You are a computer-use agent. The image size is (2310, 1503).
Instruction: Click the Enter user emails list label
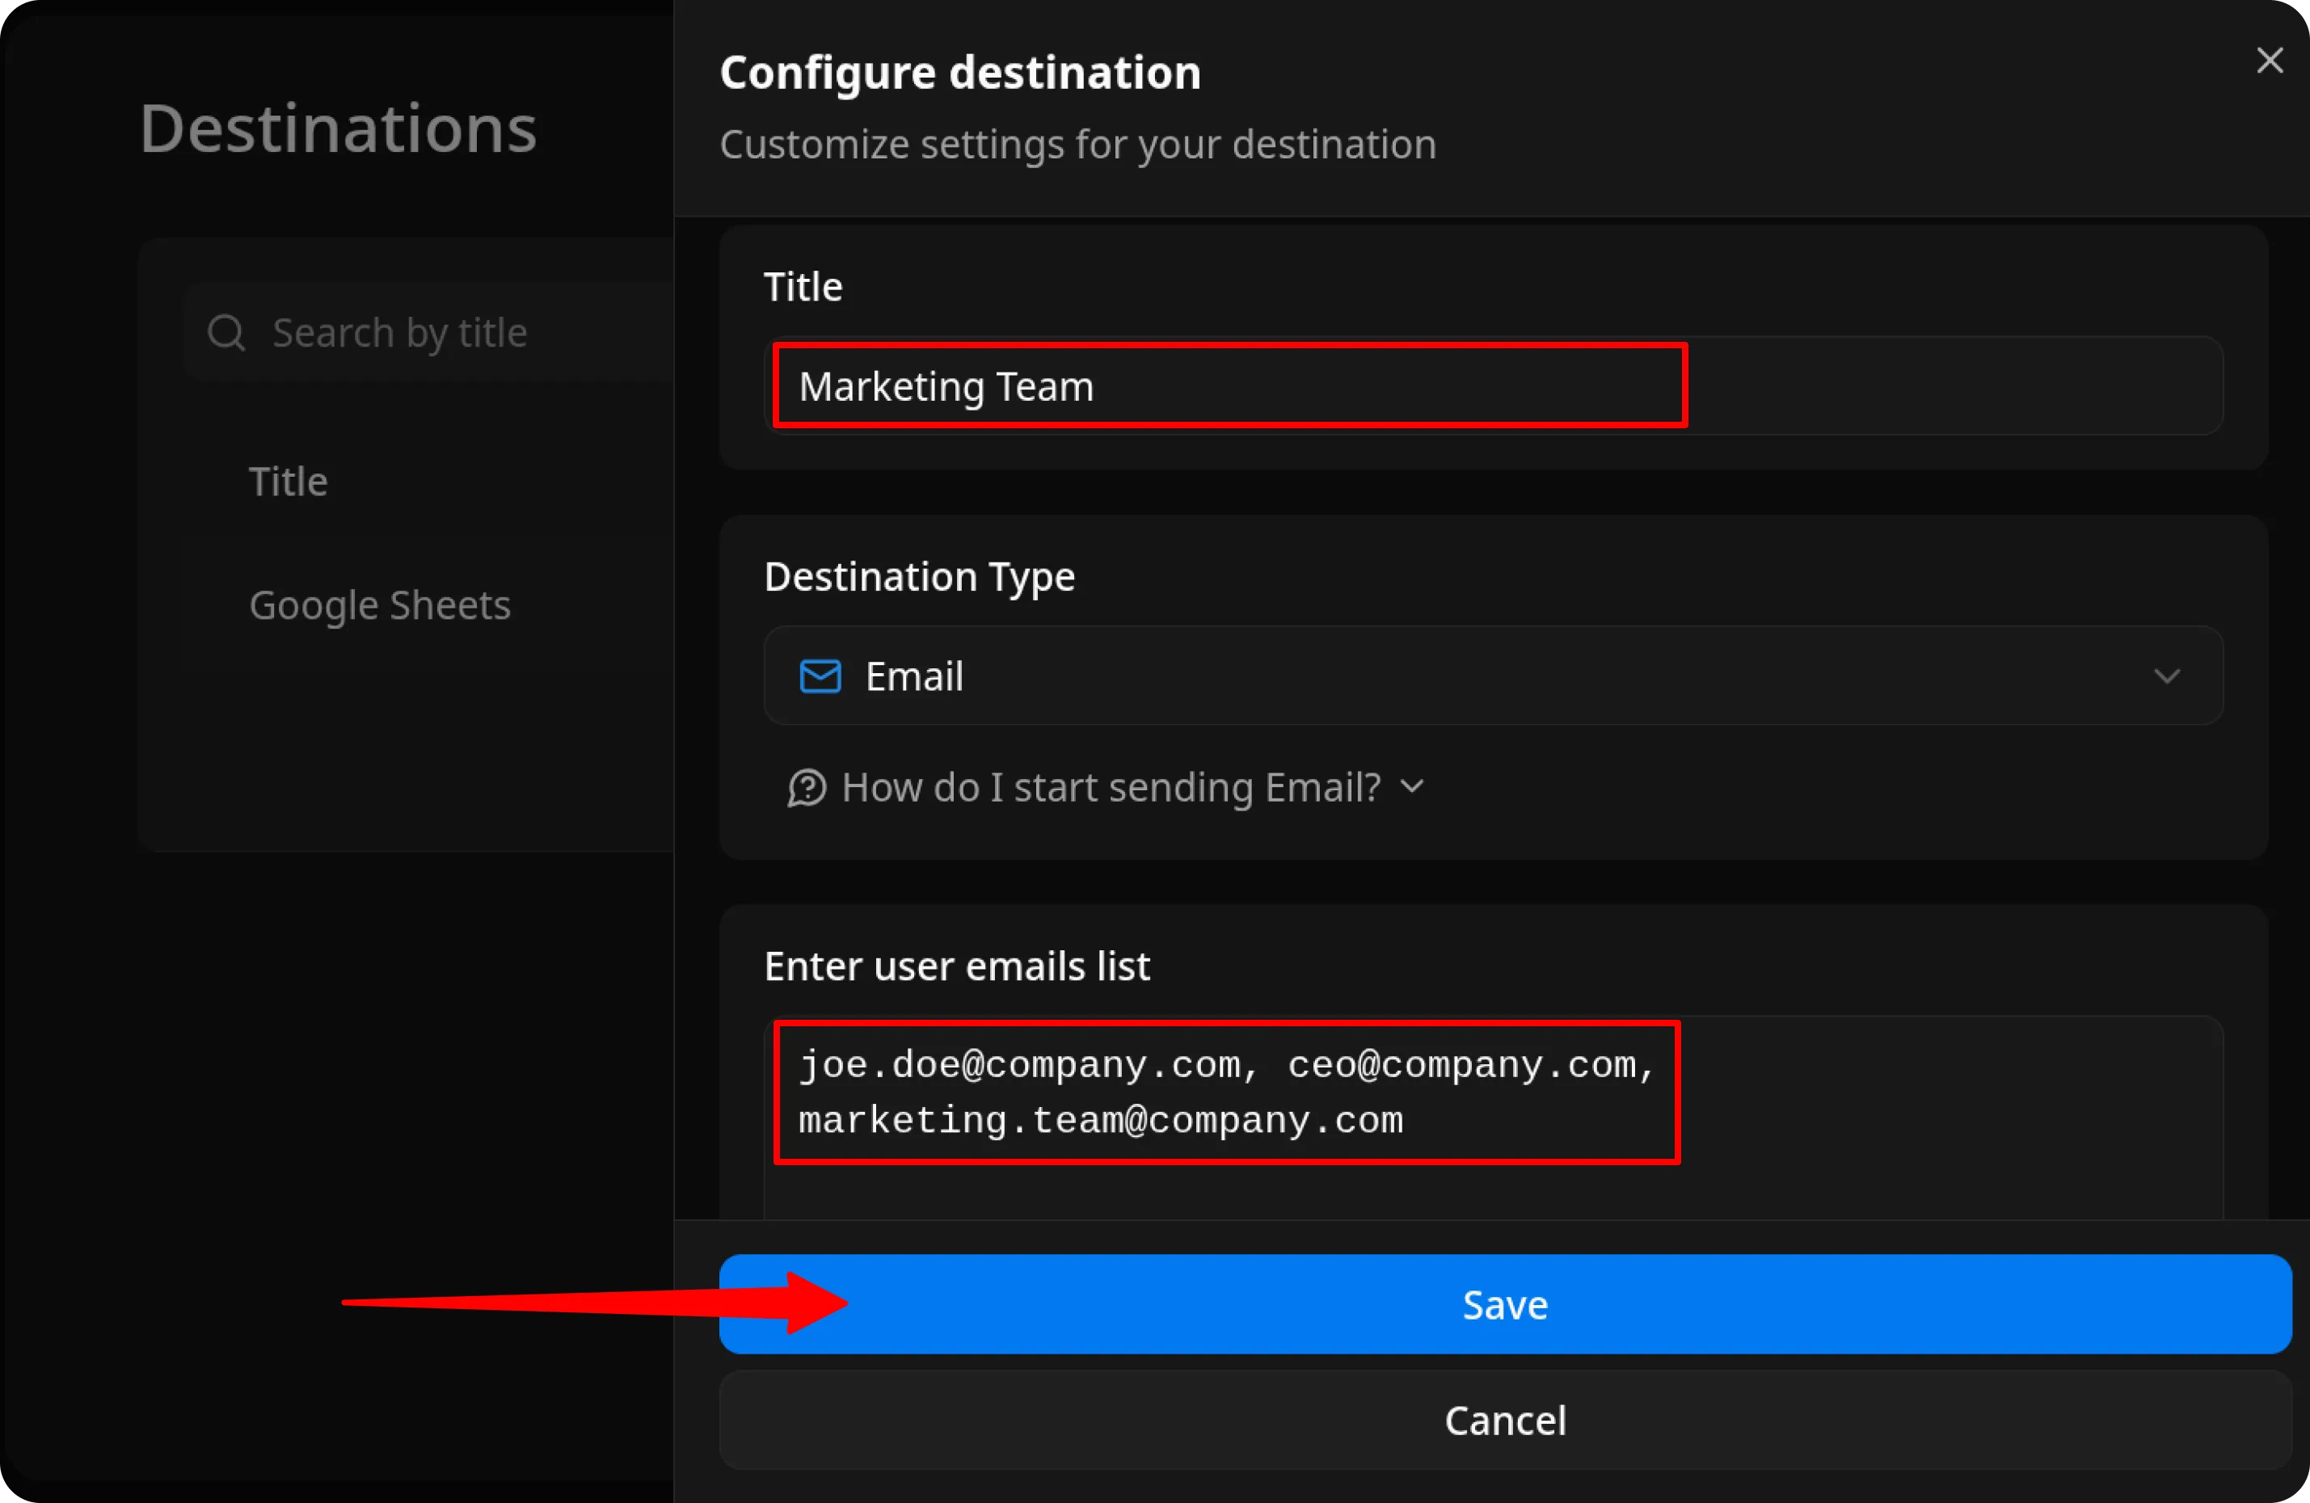957,966
